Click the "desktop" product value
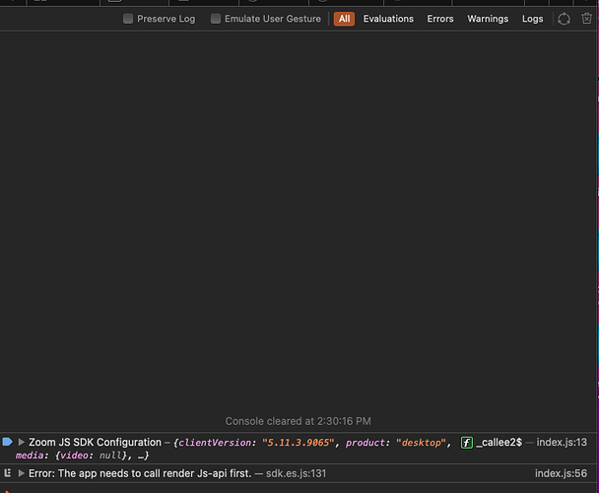599x493 pixels. pos(421,443)
